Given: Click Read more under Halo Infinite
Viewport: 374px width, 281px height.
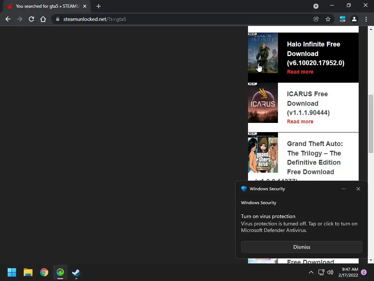Looking at the screenshot, I should pyautogui.click(x=300, y=72).
